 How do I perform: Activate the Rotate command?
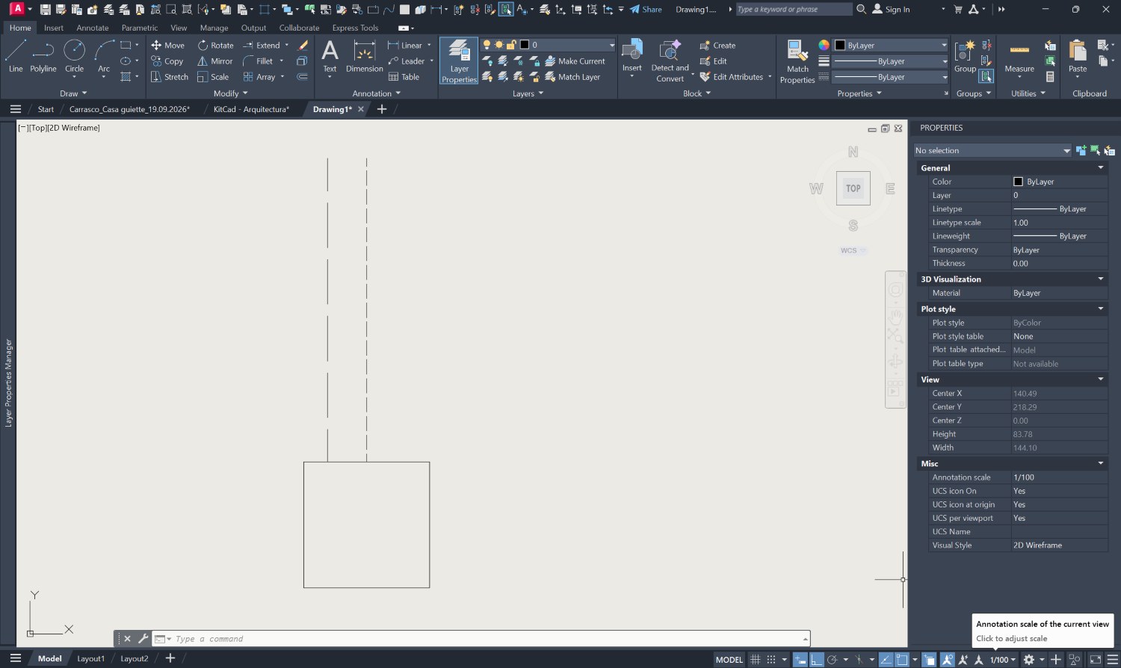click(x=215, y=46)
